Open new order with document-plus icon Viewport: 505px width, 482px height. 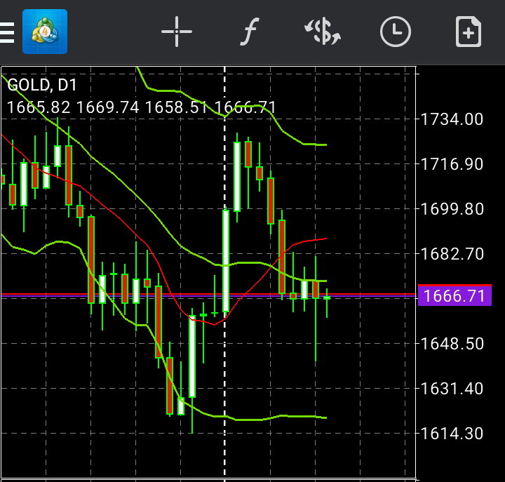[469, 32]
